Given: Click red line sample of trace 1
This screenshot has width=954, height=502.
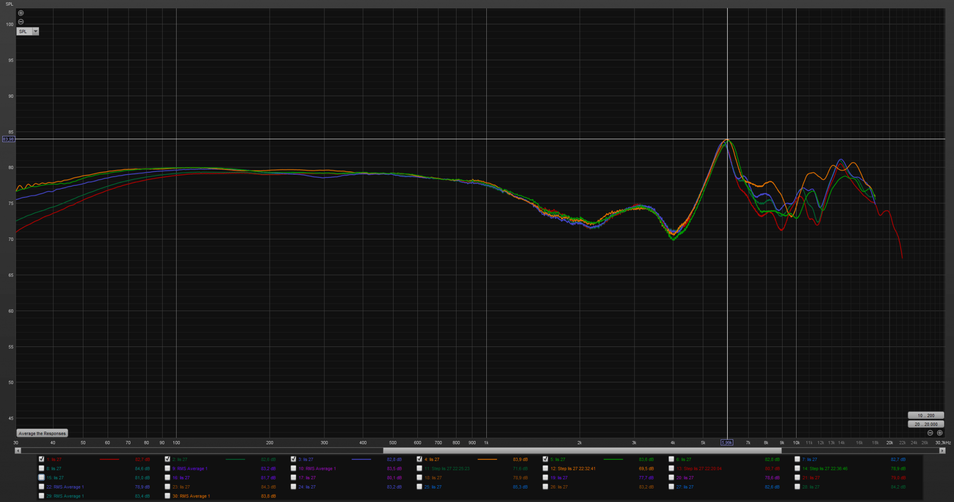Looking at the screenshot, I should [109, 460].
